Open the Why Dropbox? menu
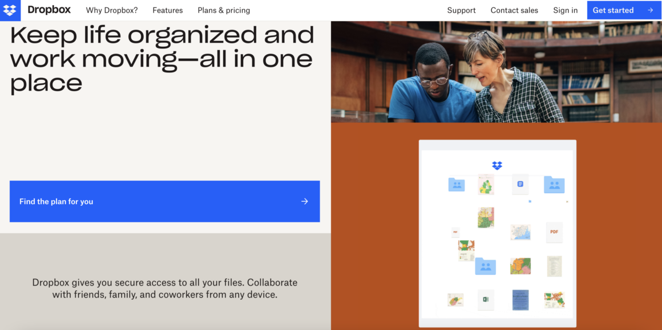 pyautogui.click(x=112, y=10)
